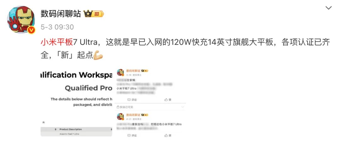Open the Iron Man profile avatar of the main post
Image resolution: width=340 pixels, height=142 pixels.
(21, 20)
